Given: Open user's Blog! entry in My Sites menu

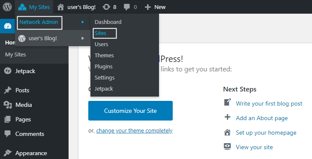Looking at the screenshot, I should [x=43, y=38].
